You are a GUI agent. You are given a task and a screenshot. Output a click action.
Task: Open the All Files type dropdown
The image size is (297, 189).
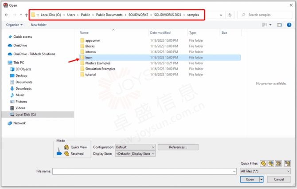pyautogui.click(x=265, y=171)
